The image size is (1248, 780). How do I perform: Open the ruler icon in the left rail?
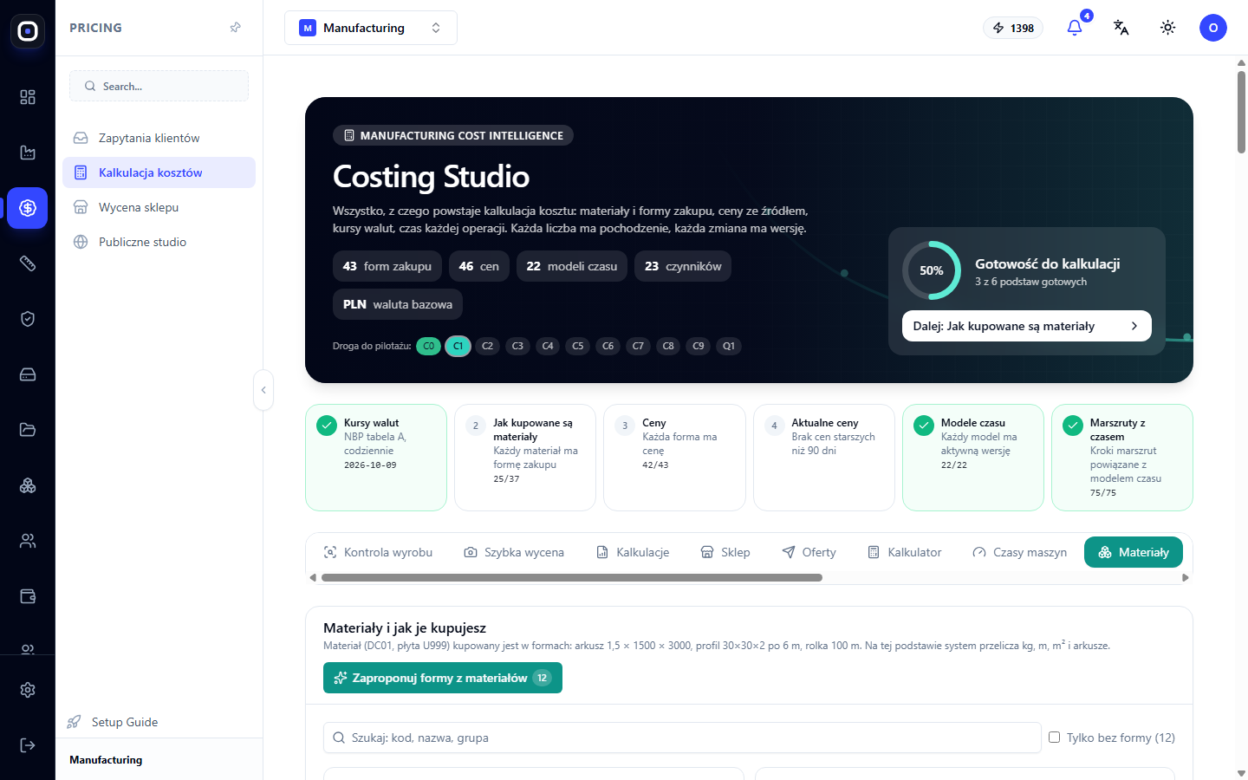[x=28, y=263]
